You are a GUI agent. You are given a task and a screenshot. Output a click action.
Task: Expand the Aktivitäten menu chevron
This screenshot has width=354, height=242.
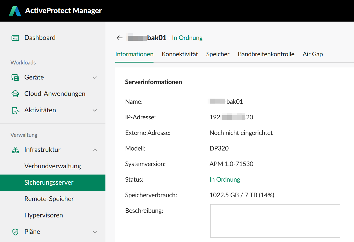coord(95,110)
